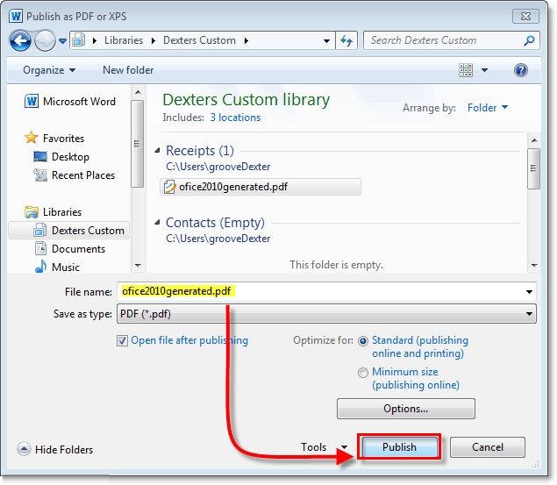Screen dimensions: 557x485
Task: Click the refresh button beside address bar
Action: click(x=346, y=40)
